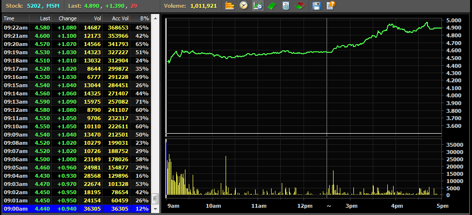
Task: Click the 09:03am time cell
Action: tap(15, 184)
